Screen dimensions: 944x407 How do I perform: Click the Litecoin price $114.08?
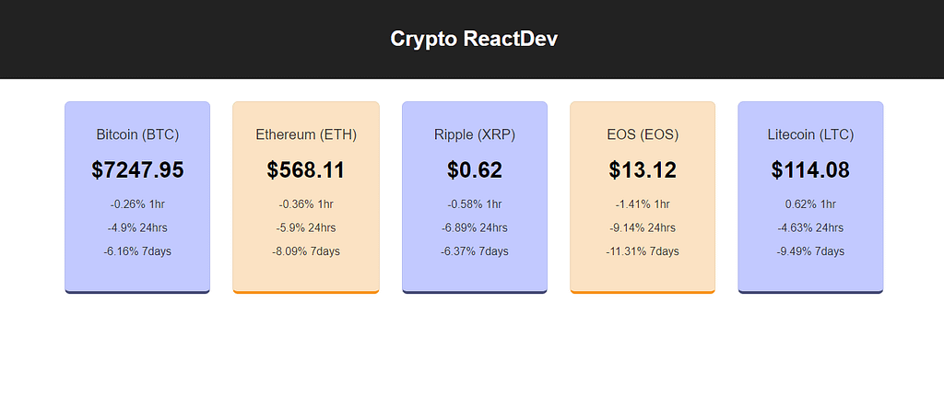click(810, 170)
